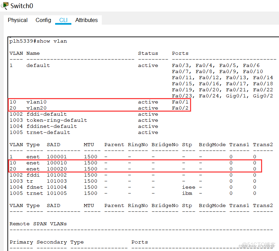Select the CLI tab
Viewport: 279px width, 251px height.
pos(63,20)
